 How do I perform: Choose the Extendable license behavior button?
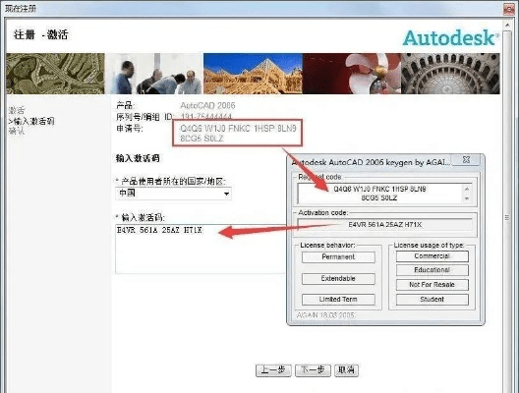coord(338,279)
